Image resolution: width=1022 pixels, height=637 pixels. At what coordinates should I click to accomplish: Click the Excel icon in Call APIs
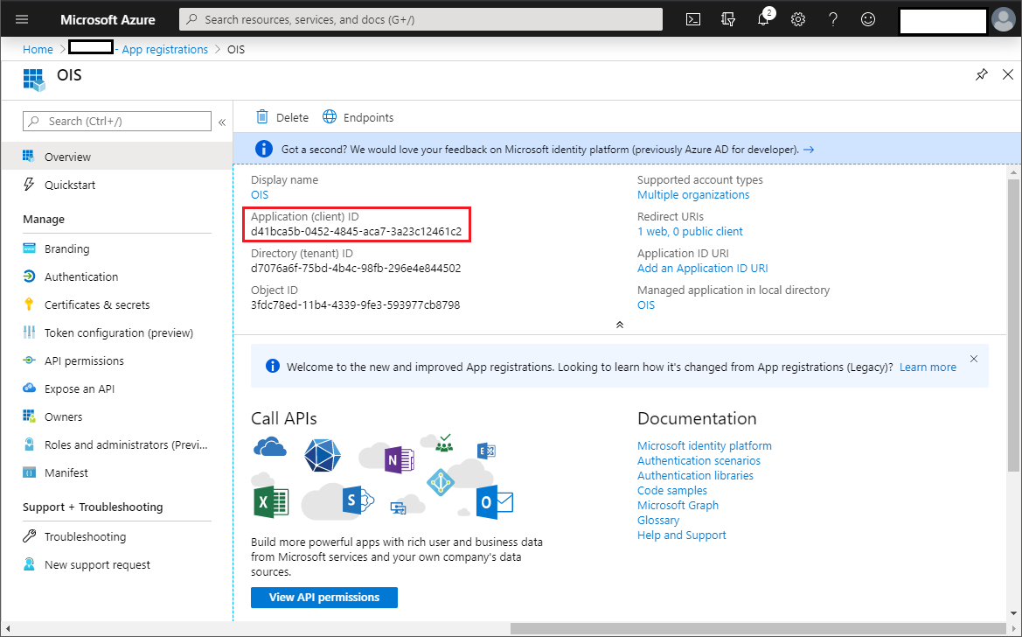pos(270,502)
